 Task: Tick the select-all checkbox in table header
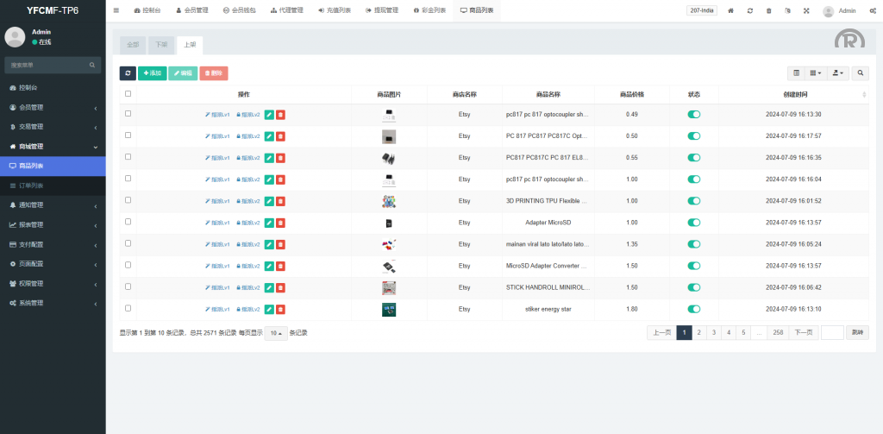128,94
